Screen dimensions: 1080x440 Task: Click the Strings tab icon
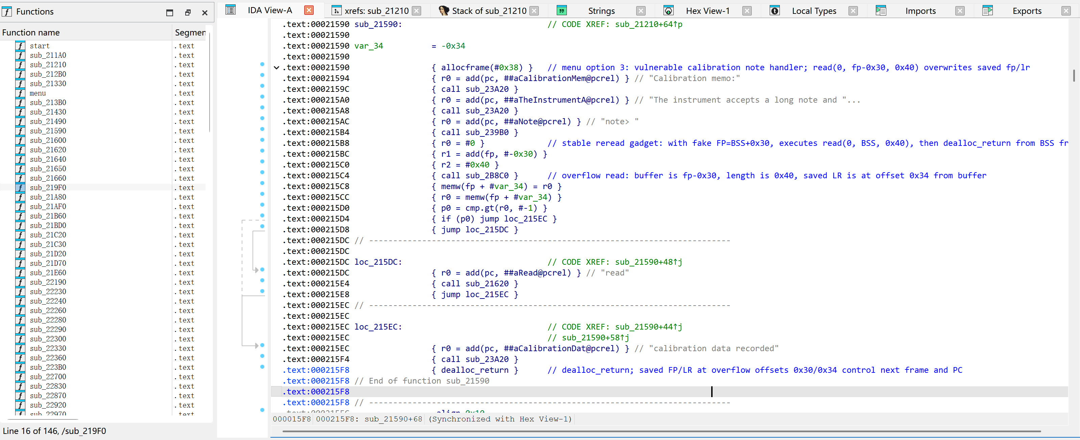click(562, 11)
